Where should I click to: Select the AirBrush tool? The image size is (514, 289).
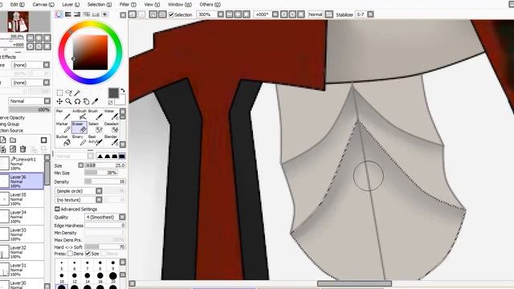(x=79, y=115)
